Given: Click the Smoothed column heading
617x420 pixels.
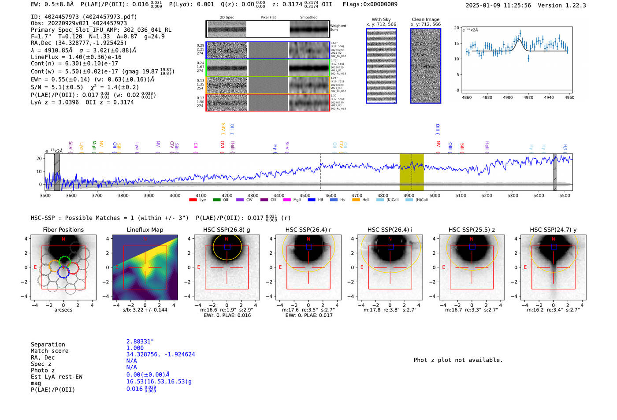Looking at the screenshot, I should pos(309,17).
